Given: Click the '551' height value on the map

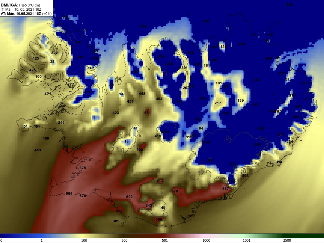Looking at the screenshot, I should tap(147, 113).
